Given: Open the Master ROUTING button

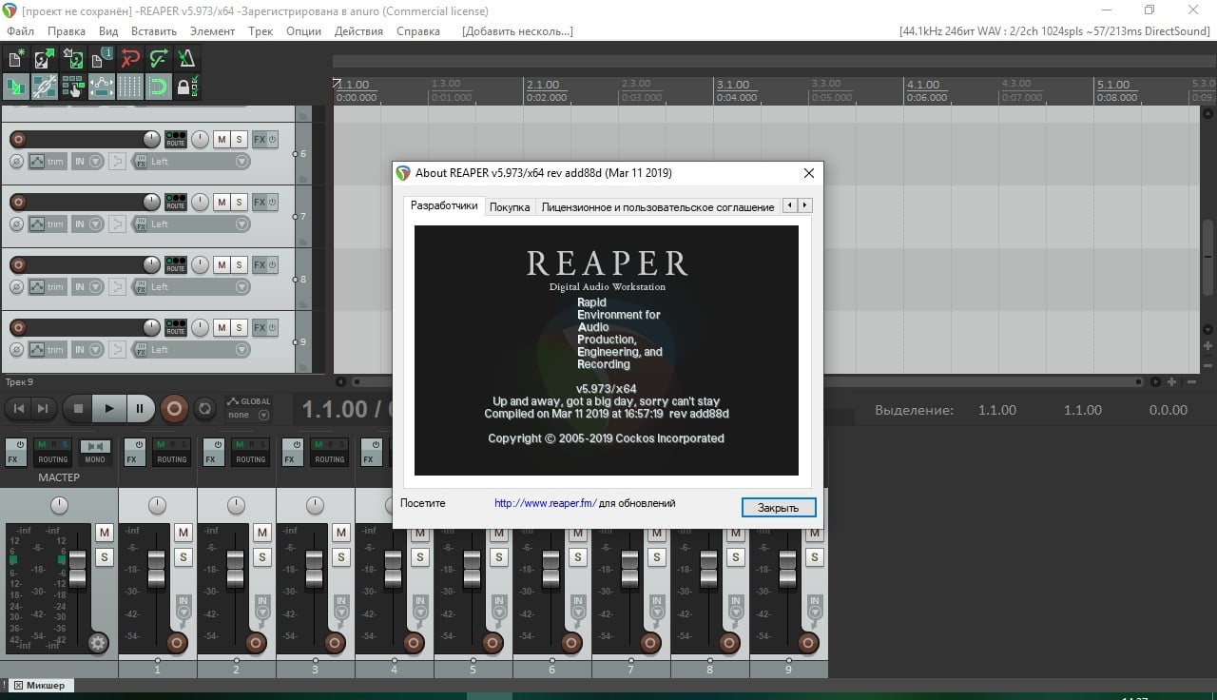Looking at the screenshot, I should 53,452.
